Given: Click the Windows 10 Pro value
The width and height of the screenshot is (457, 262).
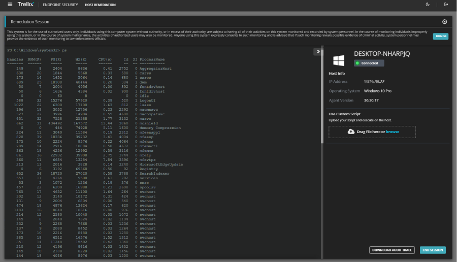Looking at the screenshot, I should pos(377,91).
